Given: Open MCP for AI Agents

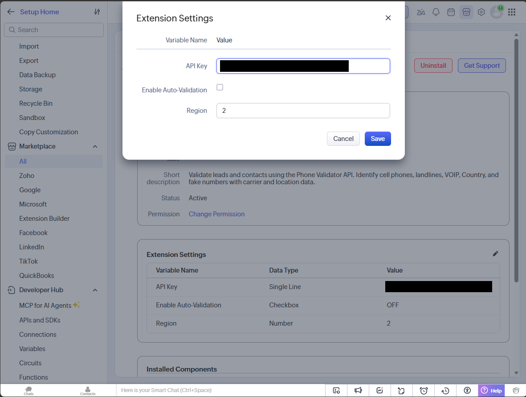Looking at the screenshot, I should 45,305.
